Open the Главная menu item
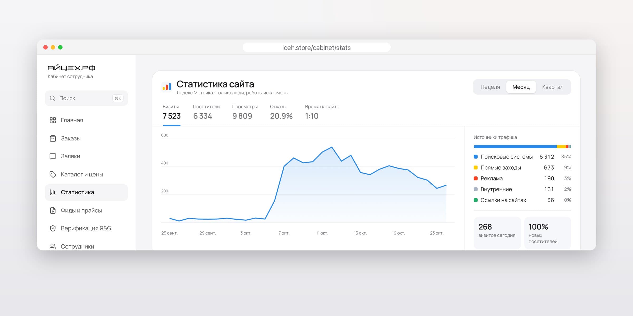The width and height of the screenshot is (633, 316). click(87, 120)
